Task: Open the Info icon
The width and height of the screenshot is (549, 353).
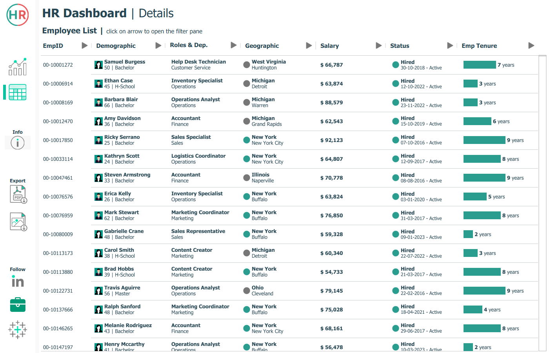Action: tap(18, 143)
